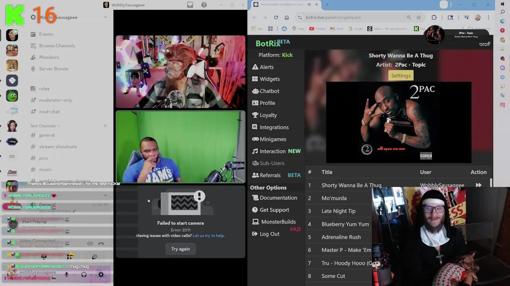
Task: Toggle noise suppression waveform icon
Action: (90, 243)
